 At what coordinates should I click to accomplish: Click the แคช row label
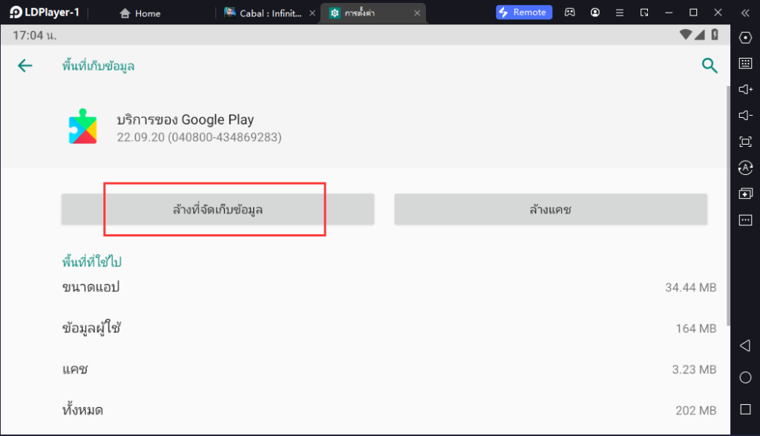point(75,369)
